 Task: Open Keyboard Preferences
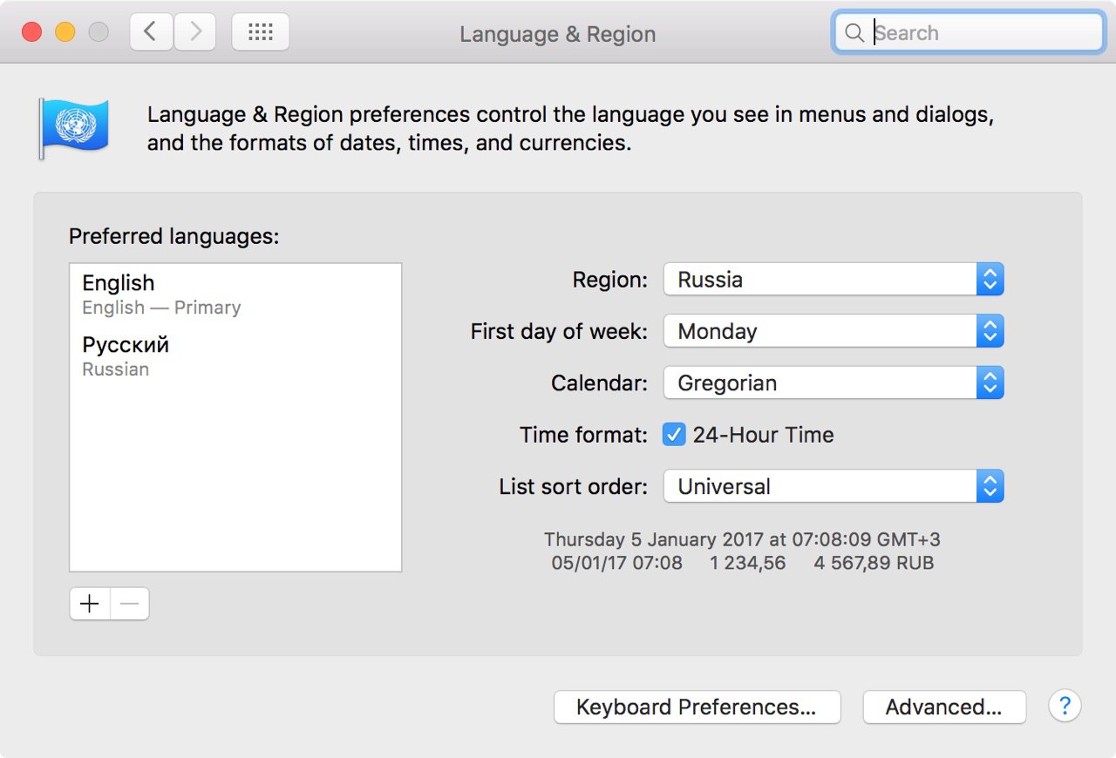697,707
